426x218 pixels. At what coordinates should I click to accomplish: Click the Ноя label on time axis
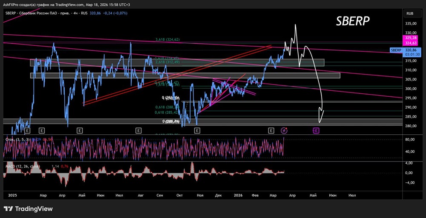click(200, 195)
